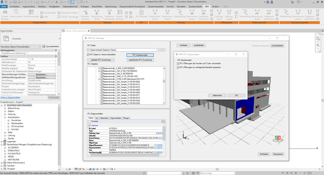Open the Datei menu
This screenshot has height=175, width=324.
pyautogui.click(x=4, y=6)
